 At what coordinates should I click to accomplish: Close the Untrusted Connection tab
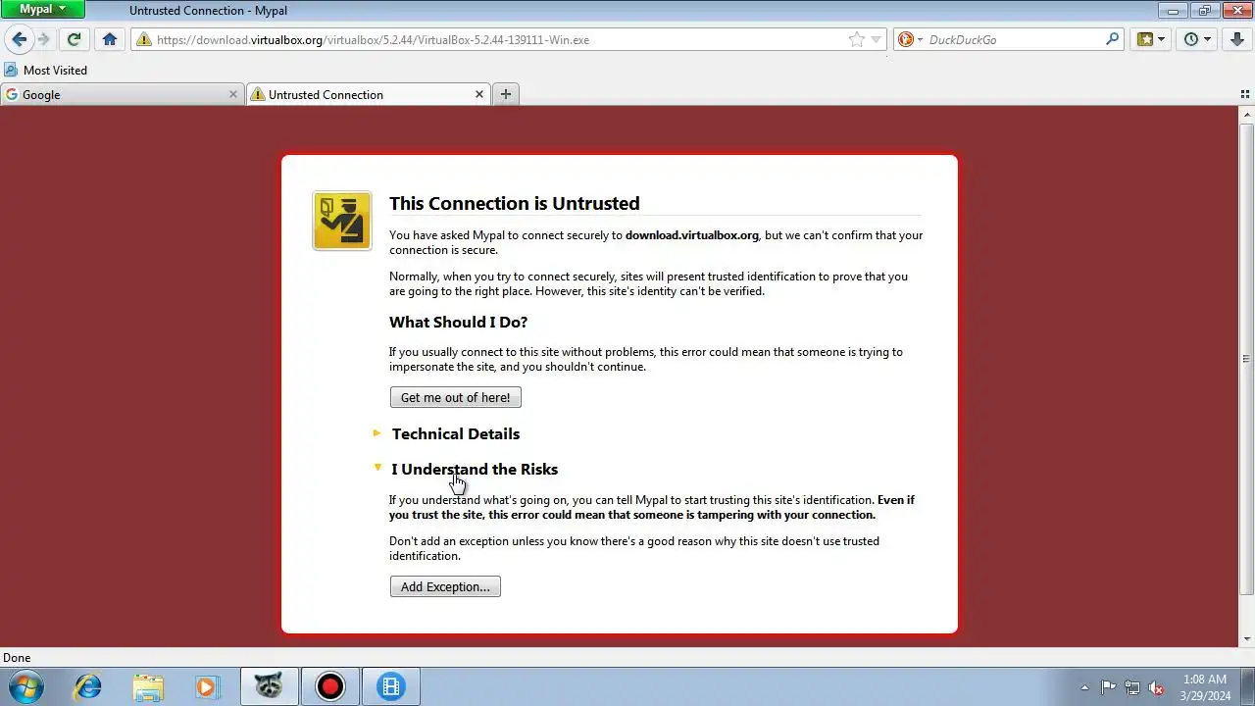coord(479,94)
